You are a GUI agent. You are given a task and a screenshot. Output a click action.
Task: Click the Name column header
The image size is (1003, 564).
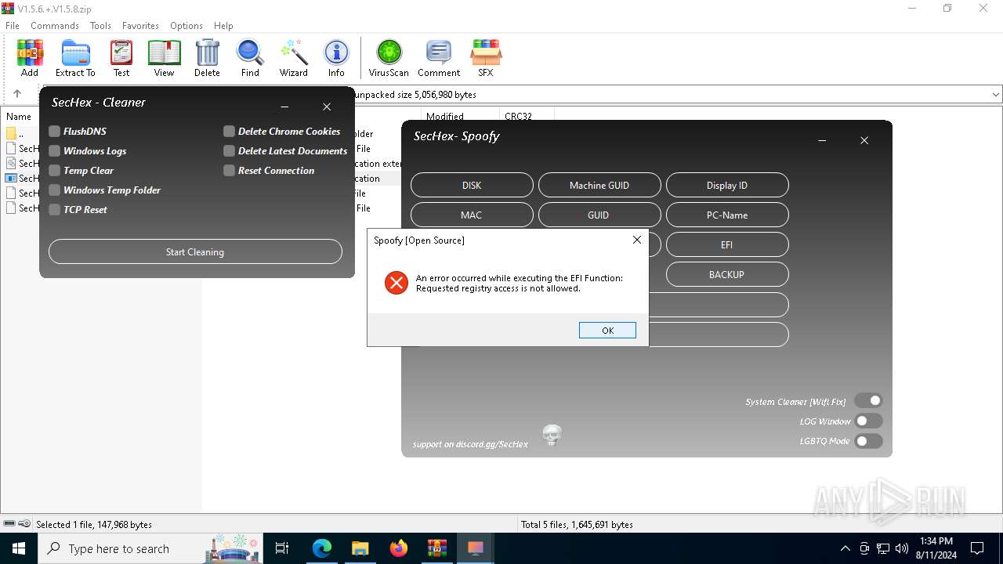click(x=19, y=116)
